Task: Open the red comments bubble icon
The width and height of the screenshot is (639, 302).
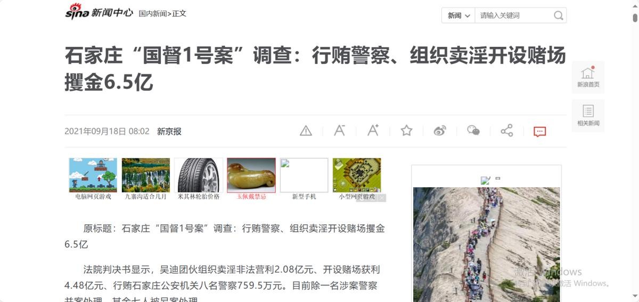Action: [x=540, y=131]
